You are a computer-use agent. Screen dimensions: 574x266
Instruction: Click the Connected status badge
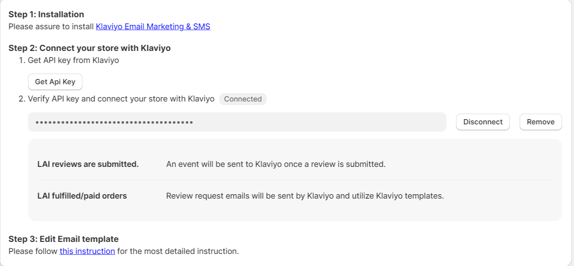[243, 99]
